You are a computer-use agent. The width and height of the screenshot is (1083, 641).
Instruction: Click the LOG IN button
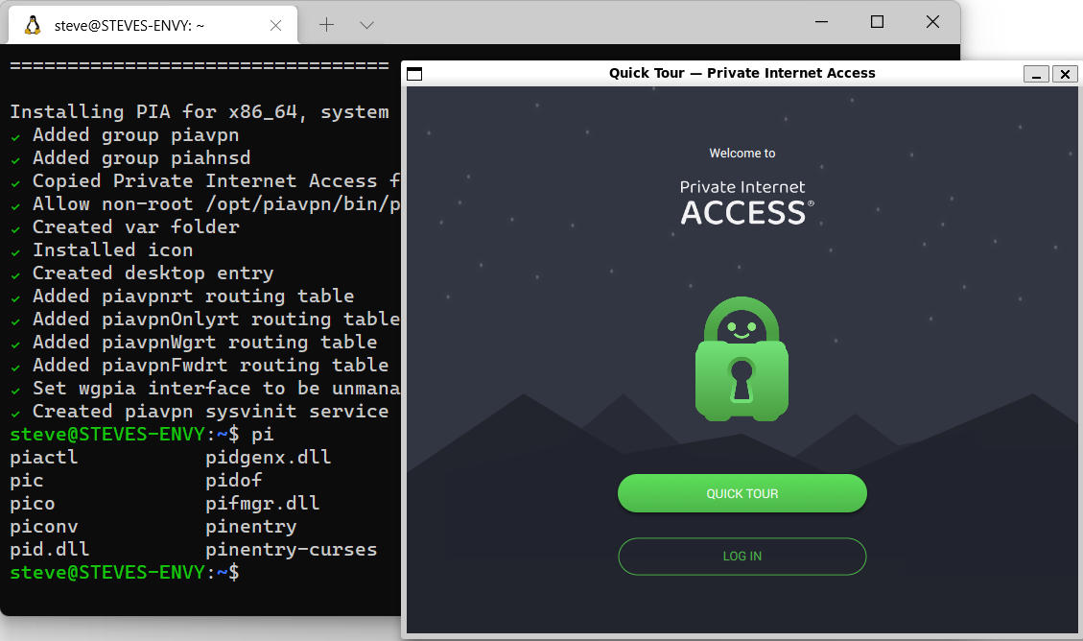click(x=742, y=556)
